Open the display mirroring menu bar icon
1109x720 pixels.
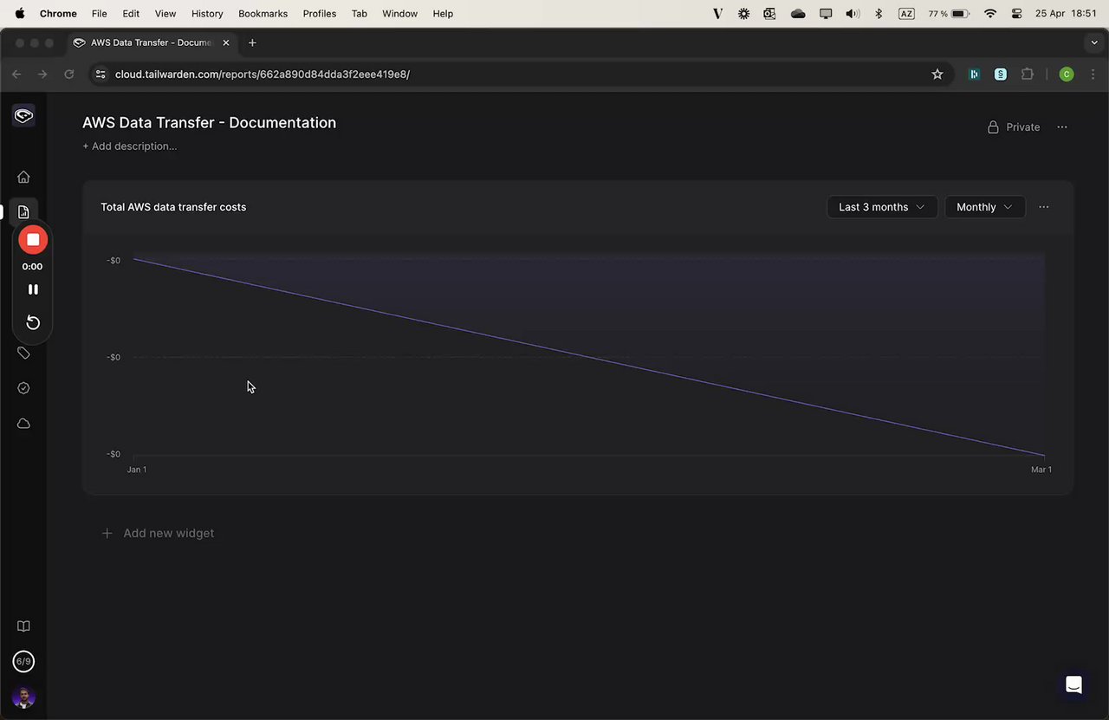coord(826,14)
